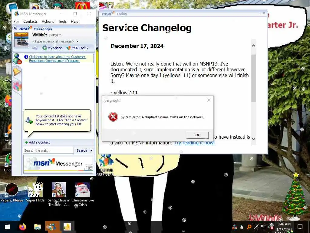Click the snowflake tray icon
Image resolution: width=310 pixels, height=233 pixels.
click(x=256, y=227)
